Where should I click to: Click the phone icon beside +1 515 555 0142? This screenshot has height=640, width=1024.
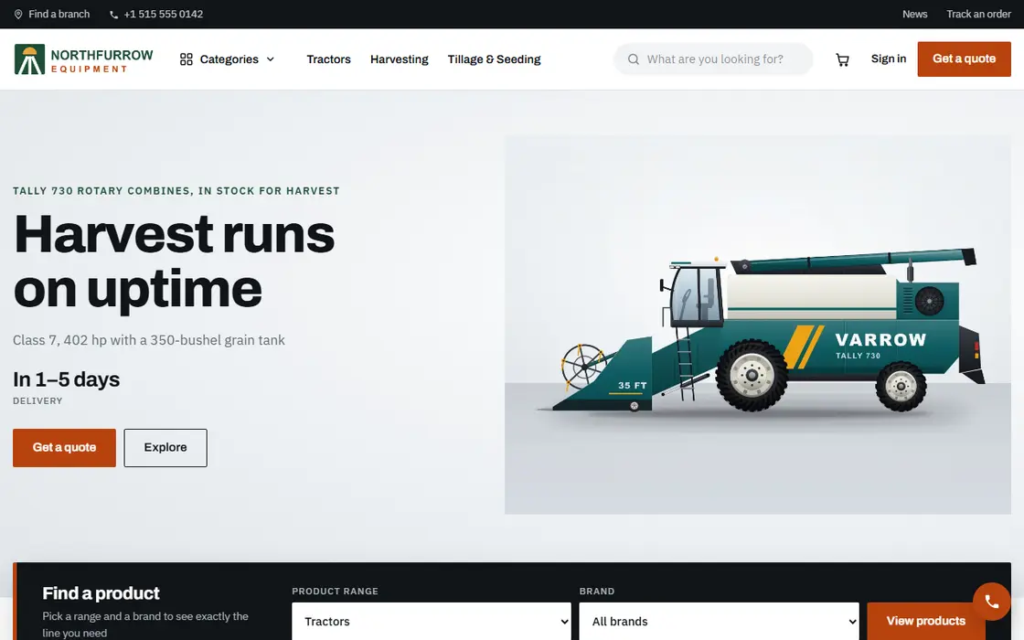(x=113, y=15)
